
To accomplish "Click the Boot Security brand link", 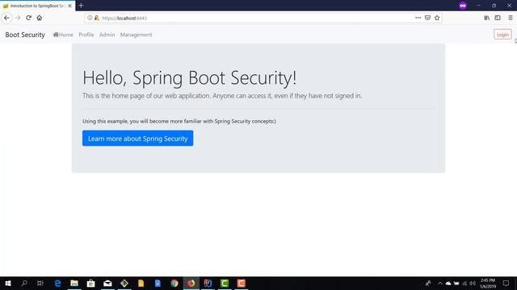I will click(x=25, y=35).
